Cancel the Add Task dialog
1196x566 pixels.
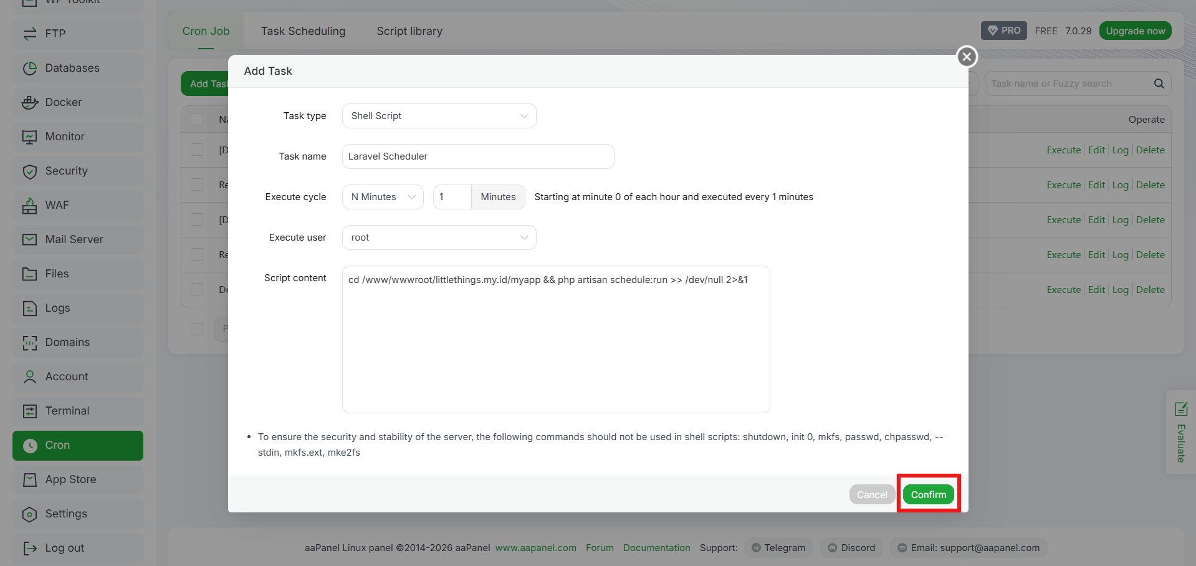(872, 494)
